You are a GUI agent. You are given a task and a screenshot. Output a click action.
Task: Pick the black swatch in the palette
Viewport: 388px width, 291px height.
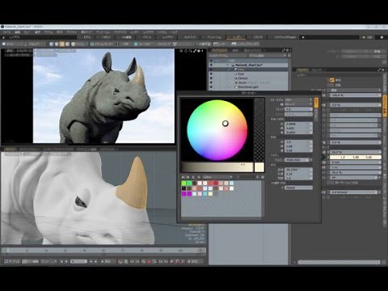pyautogui.click(x=183, y=188)
